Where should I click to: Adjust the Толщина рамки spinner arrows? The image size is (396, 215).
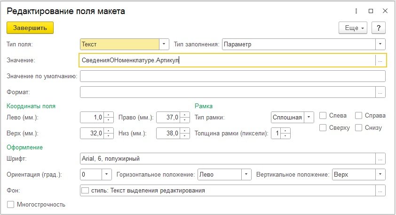(x=286, y=133)
